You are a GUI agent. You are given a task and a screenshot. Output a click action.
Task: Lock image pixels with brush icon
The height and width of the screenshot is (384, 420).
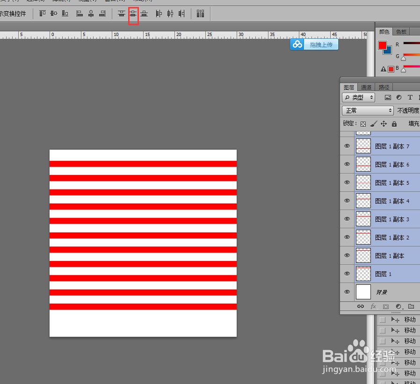pos(373,124)
